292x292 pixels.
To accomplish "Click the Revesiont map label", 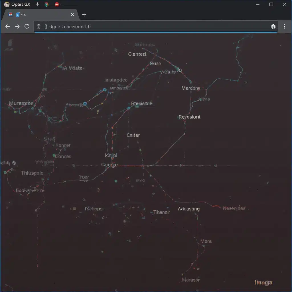I will tap(189, 117).
